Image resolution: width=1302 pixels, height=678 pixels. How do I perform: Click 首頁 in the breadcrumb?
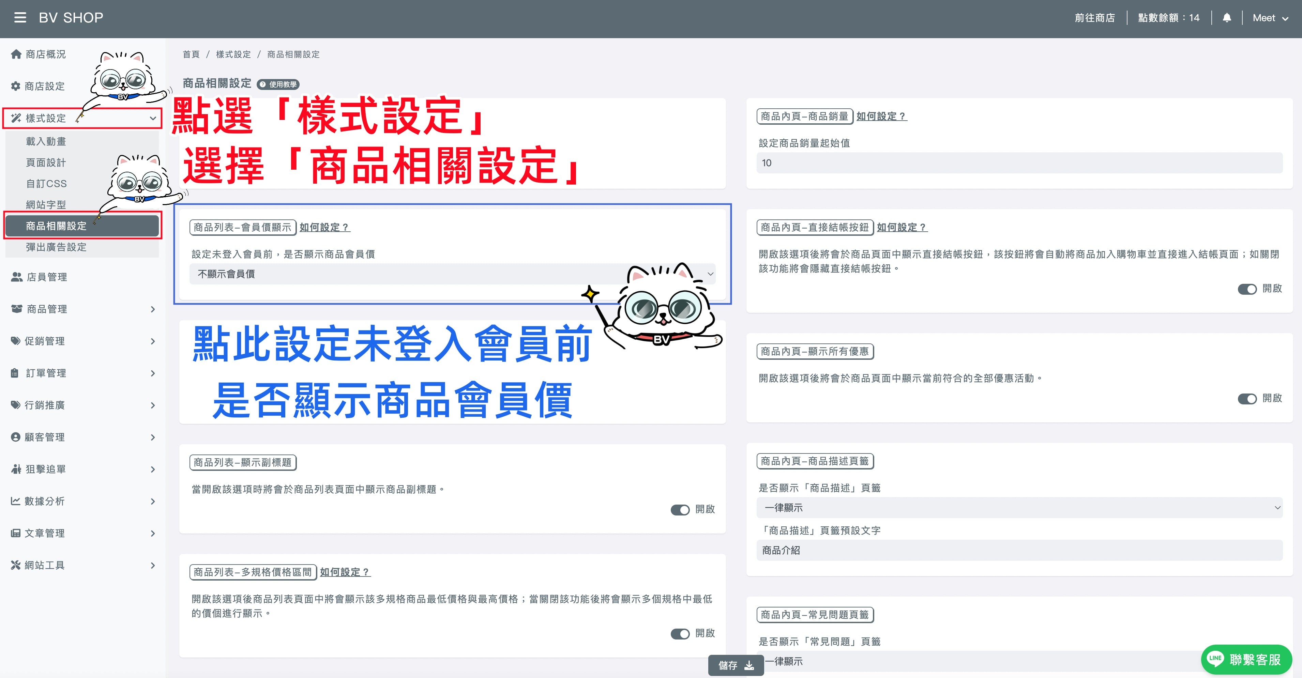tap(191, 54)
